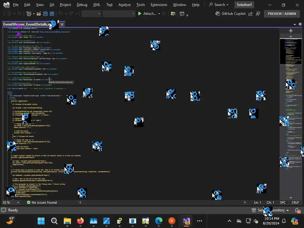The width and height of the screenshot is (304, 228).
Task: Click the split editor icon above scrollbar
Action: [291, 31]
